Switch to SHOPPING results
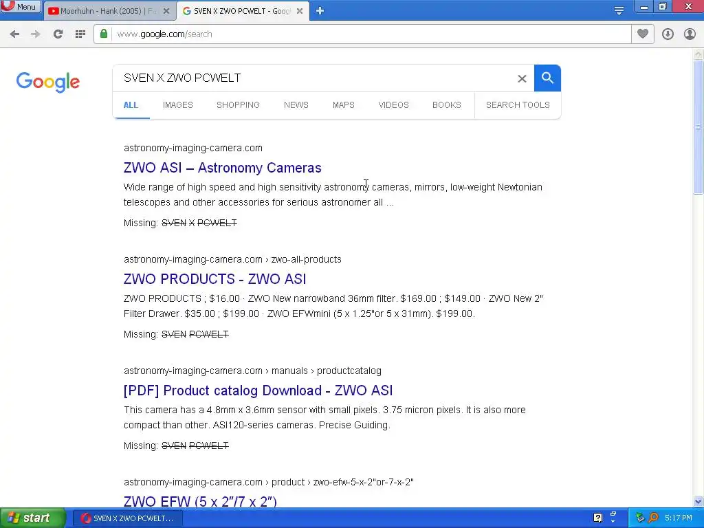Screen dimensions: 704x528 (238, 105)
